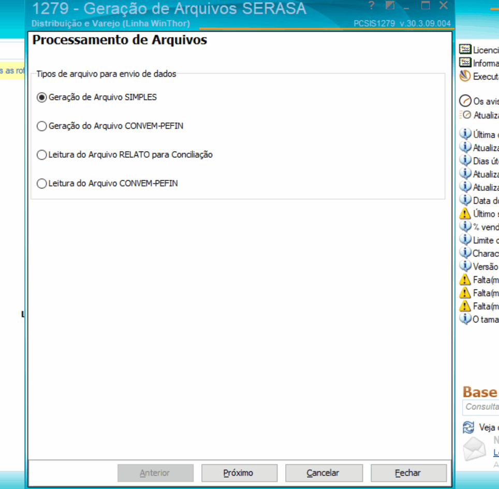Click the PCSIS1279 v.30.3.09.004 version text
499x489 pixels.
pyautogui.click(x=402, y=23)
